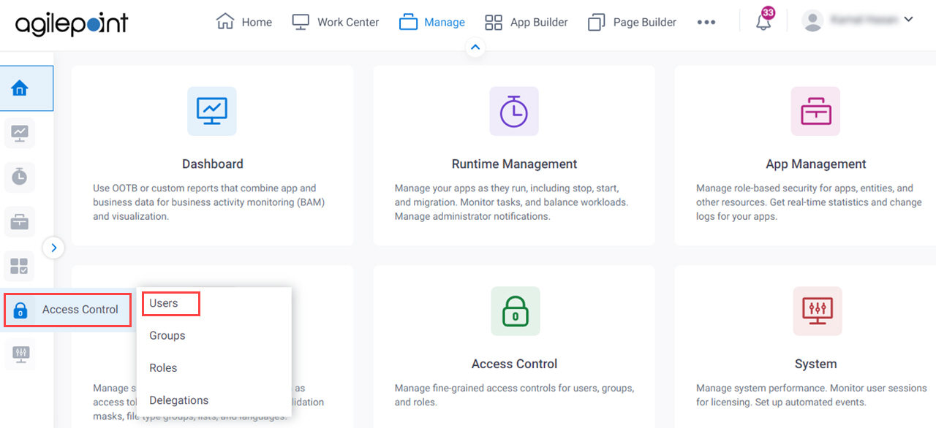This screenshot has height=428, width=936.
Task: Click the Access Control green lock card icon
Action: [516, 311]
